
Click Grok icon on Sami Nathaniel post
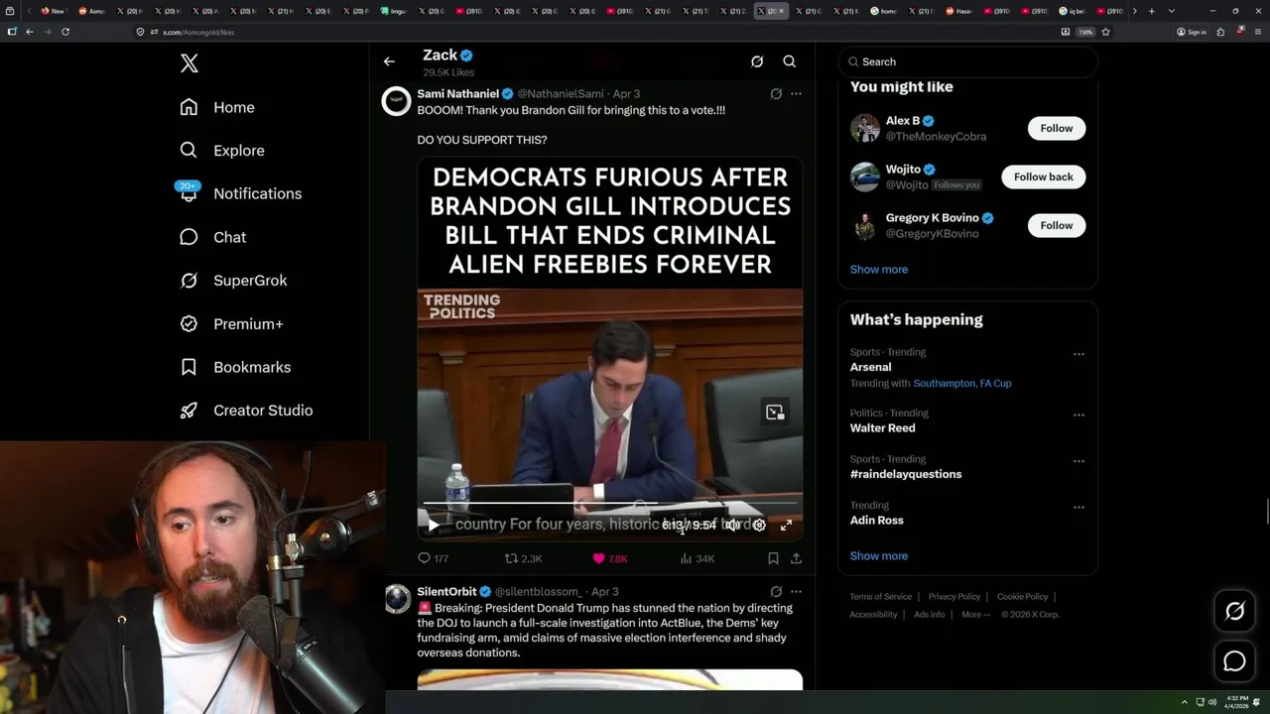[776, 93]
